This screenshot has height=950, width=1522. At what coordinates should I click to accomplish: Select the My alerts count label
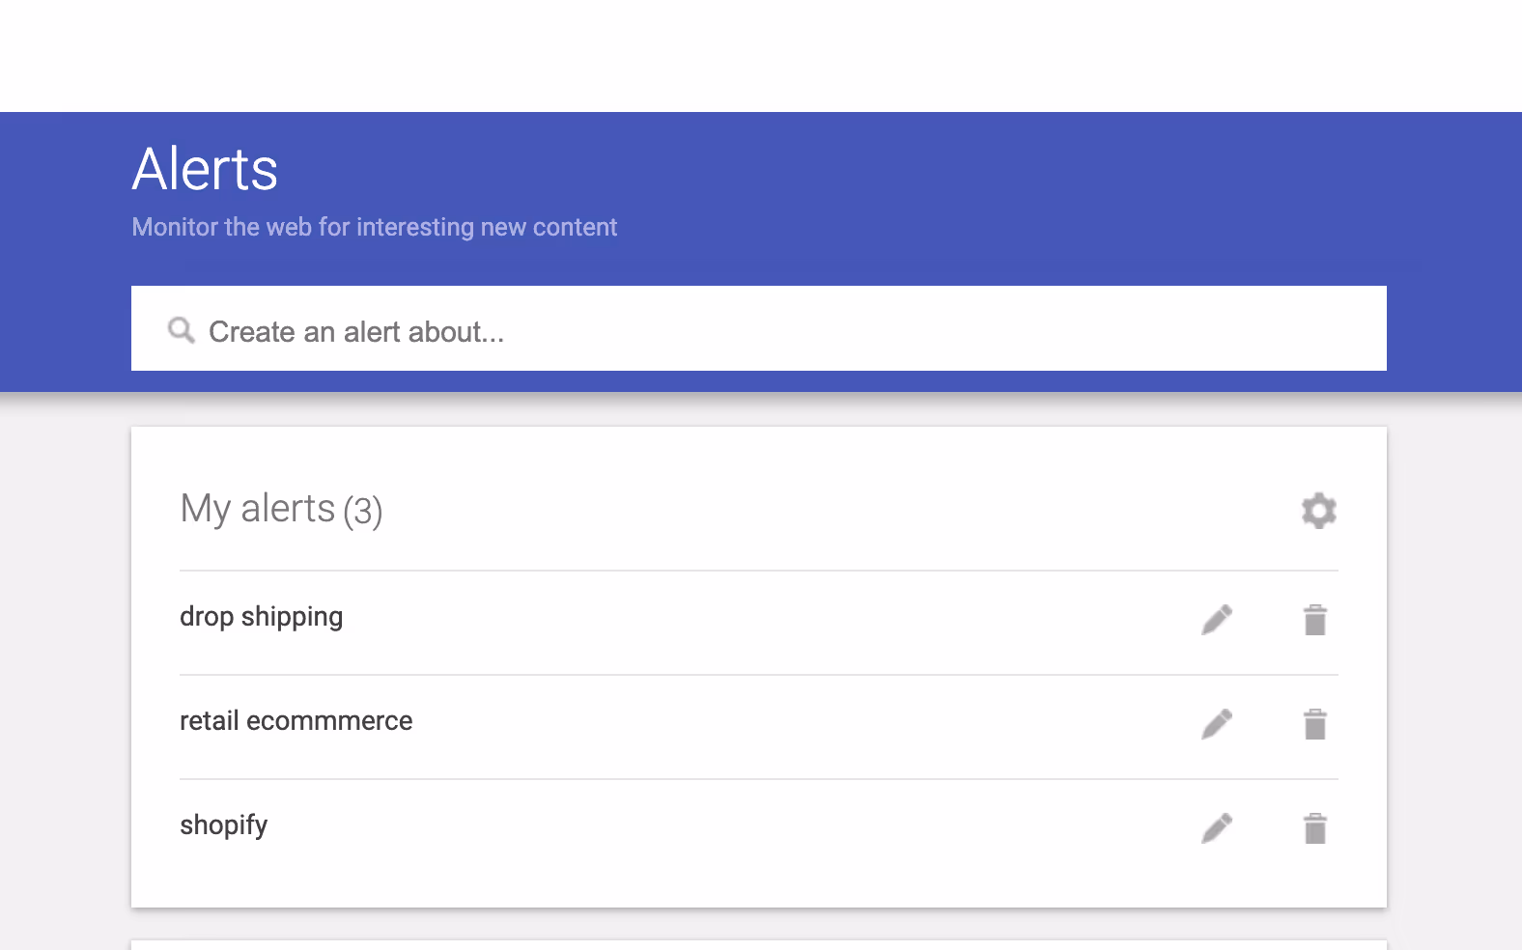365,512
